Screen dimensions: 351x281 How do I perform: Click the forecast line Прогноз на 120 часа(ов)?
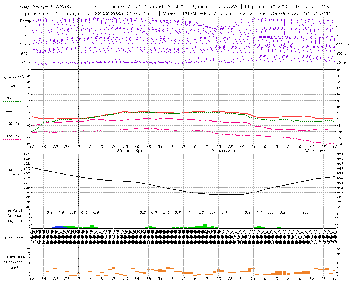pos(53,13)
